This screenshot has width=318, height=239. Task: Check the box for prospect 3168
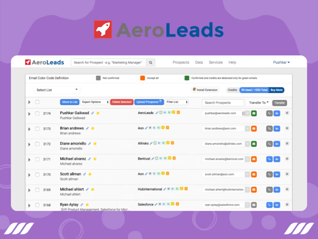(37, 205)
